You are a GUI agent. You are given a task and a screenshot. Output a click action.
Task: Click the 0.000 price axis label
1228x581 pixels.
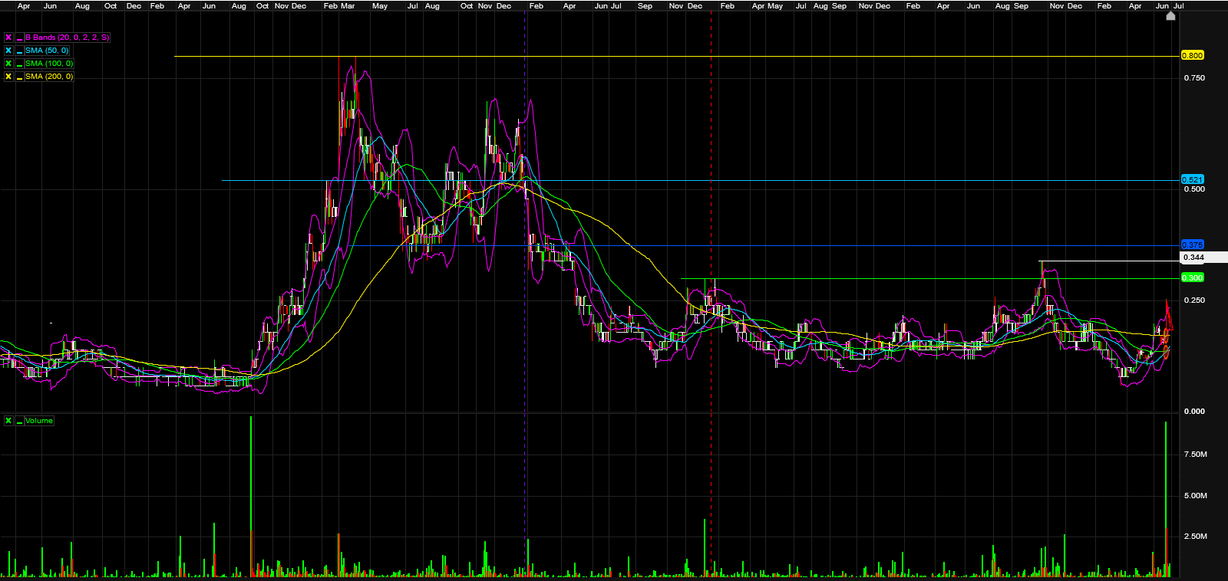(x=1194, y=412)
